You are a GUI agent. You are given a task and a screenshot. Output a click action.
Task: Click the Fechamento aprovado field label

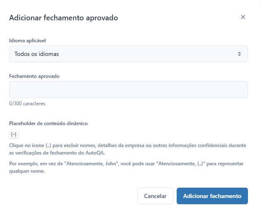34,76
